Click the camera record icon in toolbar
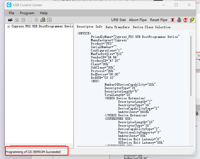 (10, 20)
